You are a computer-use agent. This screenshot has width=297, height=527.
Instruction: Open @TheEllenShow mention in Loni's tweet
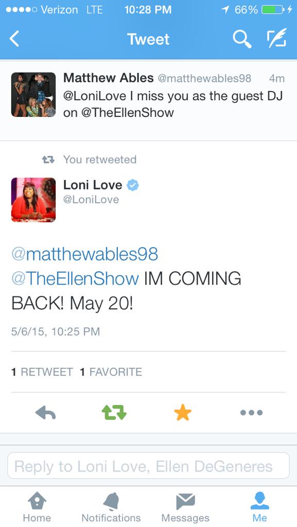tap(75, 279)
